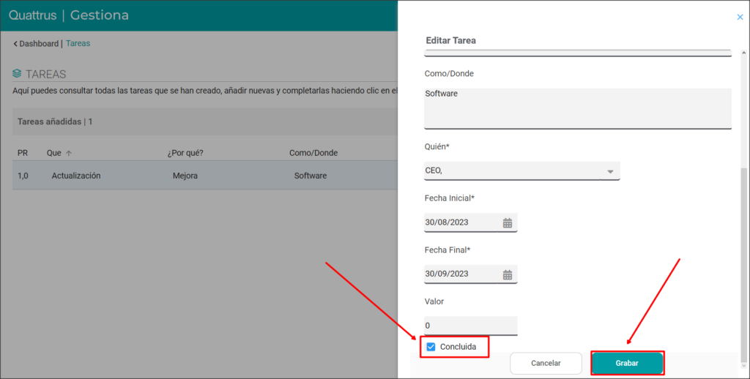Select the Actualización cell in task row

pos(76,176)
